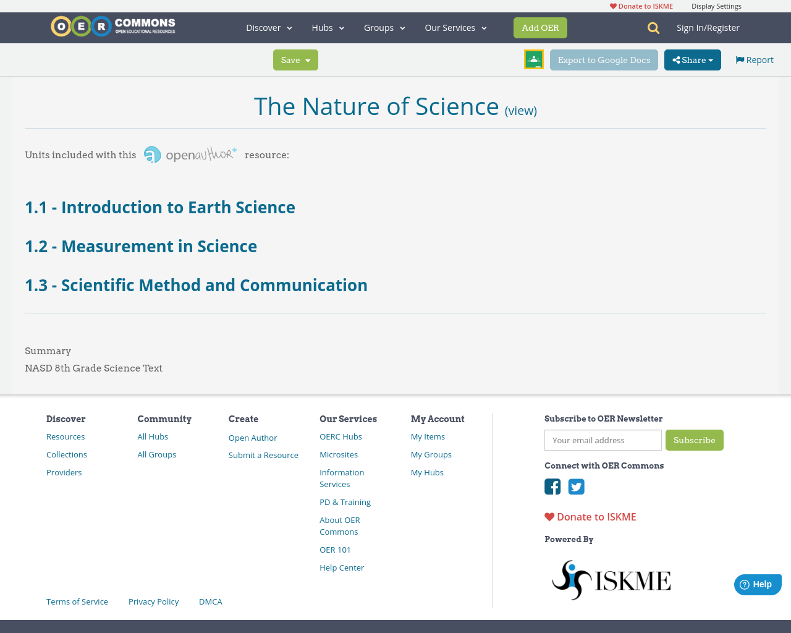Click the newsletter email address field
Image resolution: width=791 pixels, height=633 pixels.
603,440
